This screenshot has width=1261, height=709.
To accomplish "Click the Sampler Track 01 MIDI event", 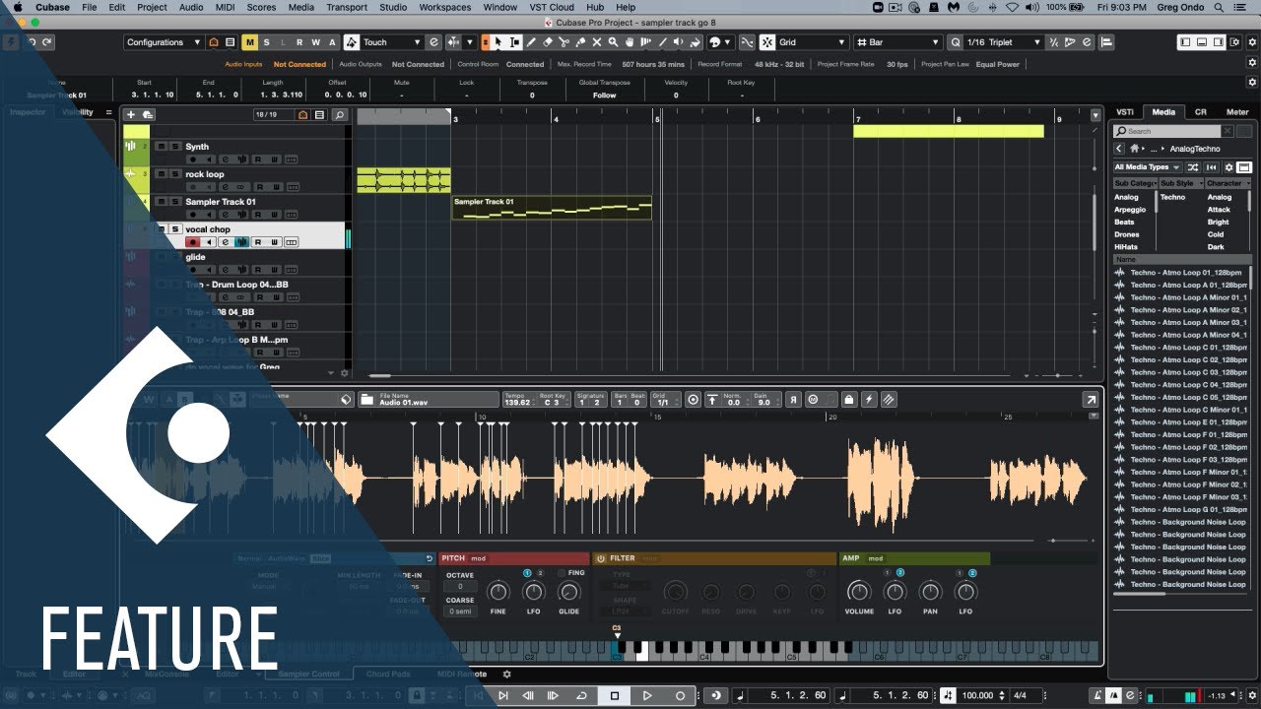I will click(x=552, y=208).
